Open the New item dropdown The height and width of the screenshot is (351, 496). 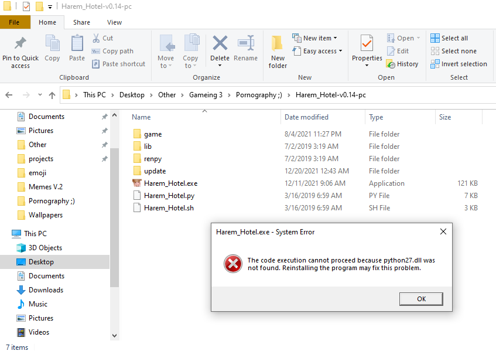tap(314, 38)
